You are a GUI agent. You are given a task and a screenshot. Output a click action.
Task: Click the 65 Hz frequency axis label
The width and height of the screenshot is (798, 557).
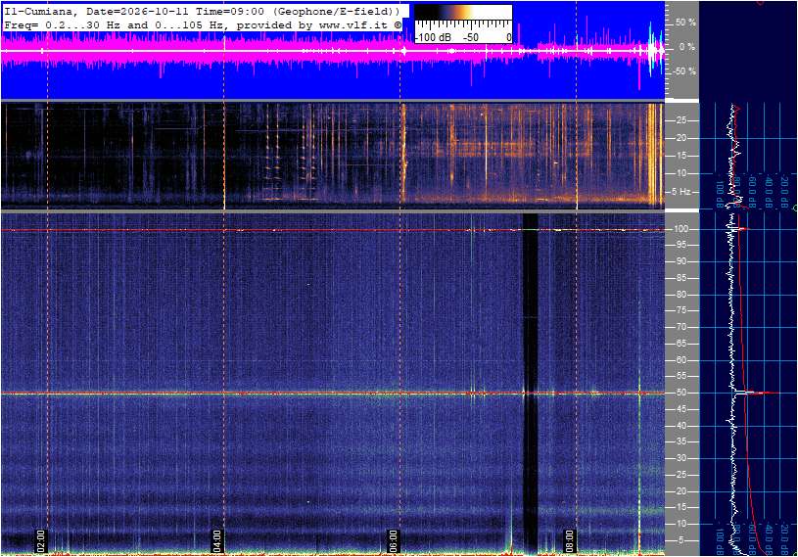pos(681,344)
